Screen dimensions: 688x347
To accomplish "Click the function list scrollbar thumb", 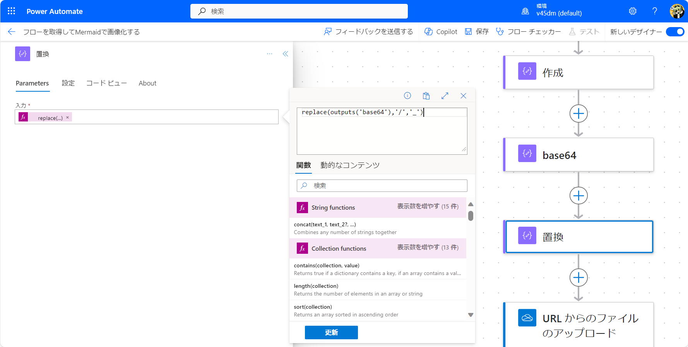I will (x=471, y=215).
